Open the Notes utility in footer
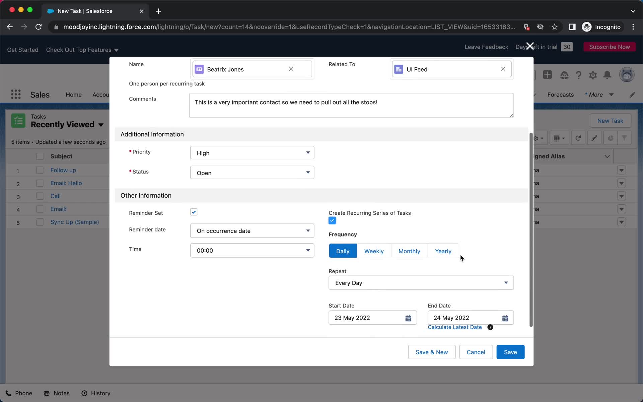 point(57,393)
